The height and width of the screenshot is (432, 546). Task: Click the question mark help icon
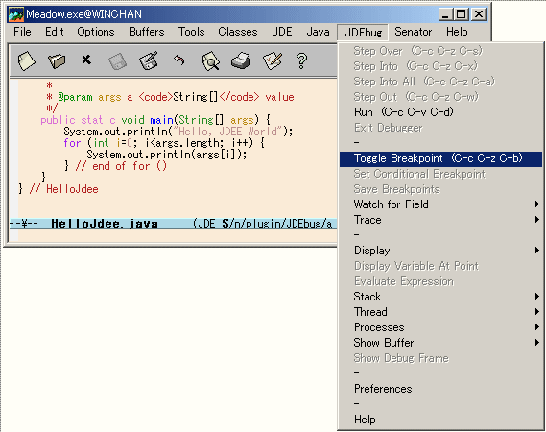pos(301,61)
